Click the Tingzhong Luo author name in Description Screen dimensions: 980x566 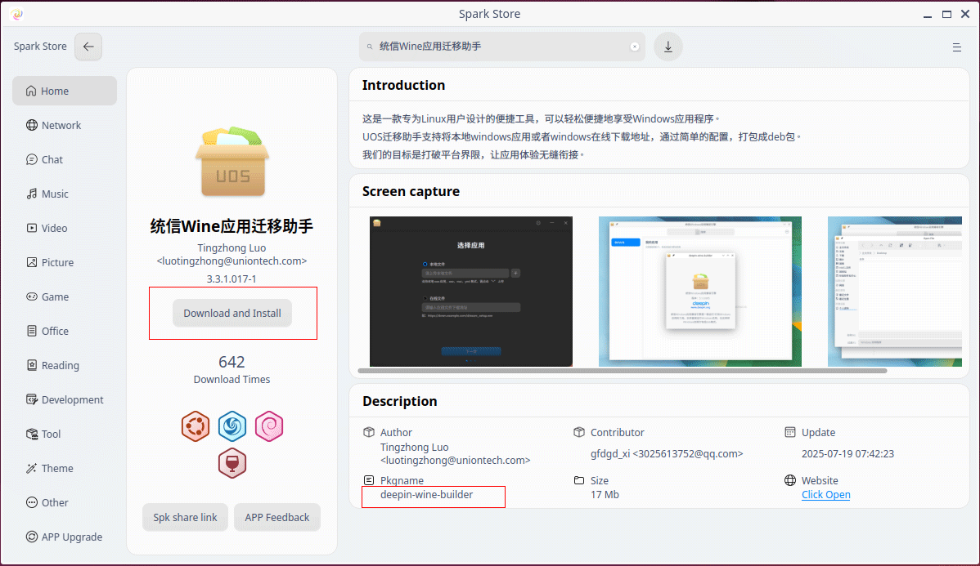pos(415,448)
